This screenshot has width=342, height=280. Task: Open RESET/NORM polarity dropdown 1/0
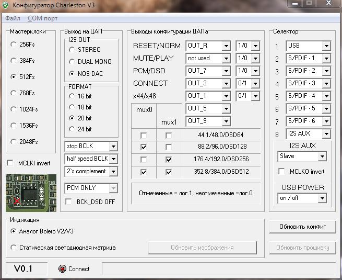(x=248, y=46)
